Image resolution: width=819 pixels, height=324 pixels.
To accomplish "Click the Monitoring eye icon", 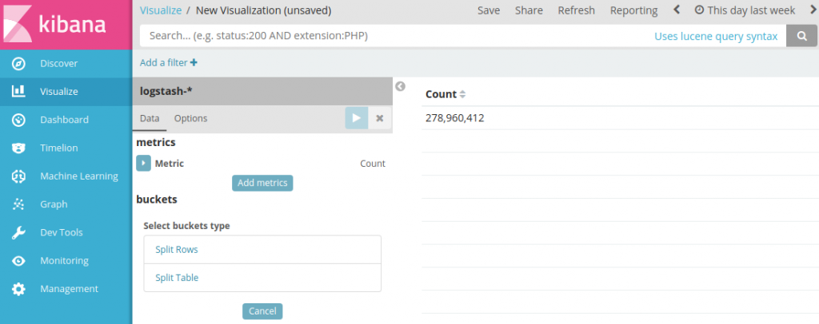I will click(18, 261).
